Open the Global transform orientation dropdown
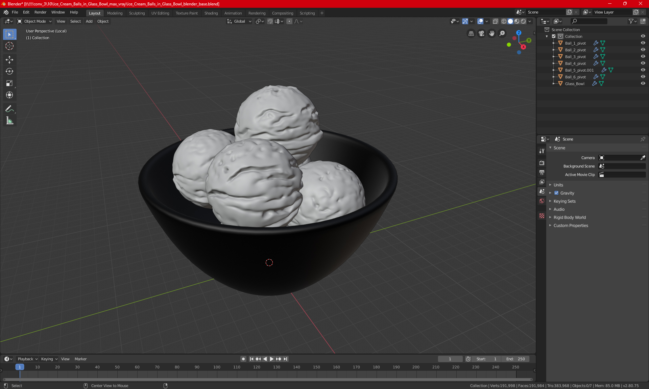Image resolution: width=649 pixels, height=389 pixels. [x=239, y=21]
